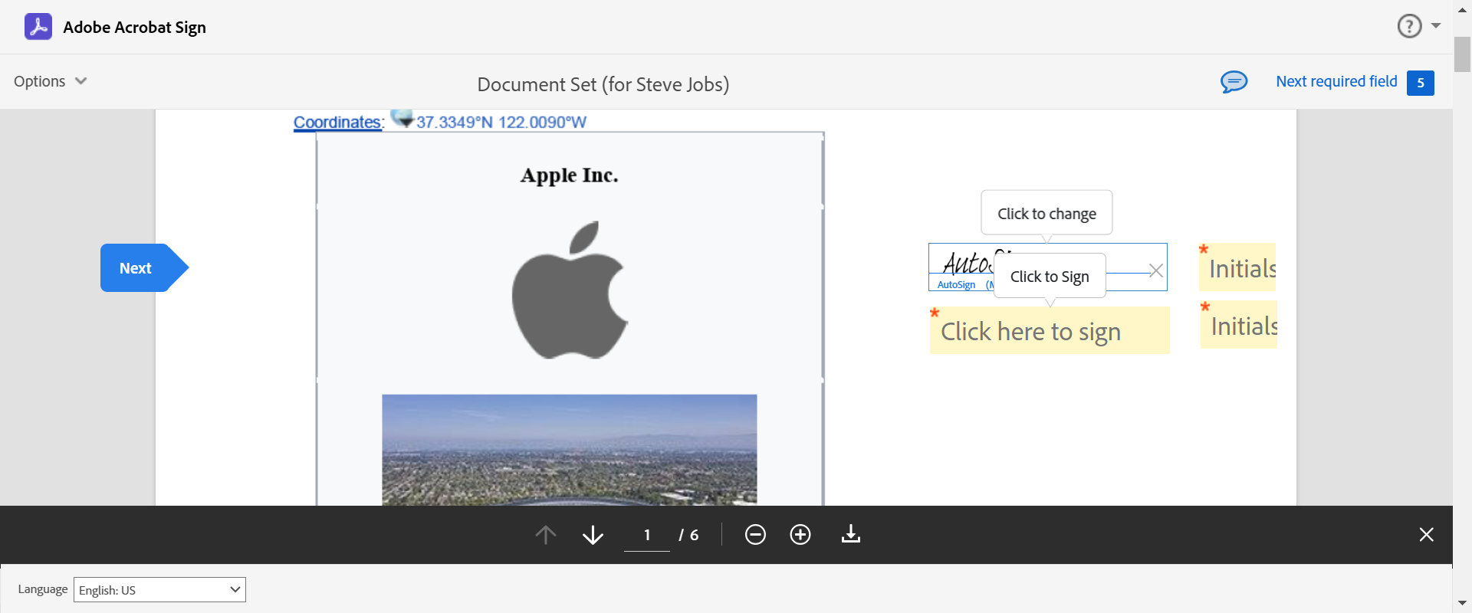Click the blue Next arrow button
Screen dimensions: 1472x613
point(144,267)
